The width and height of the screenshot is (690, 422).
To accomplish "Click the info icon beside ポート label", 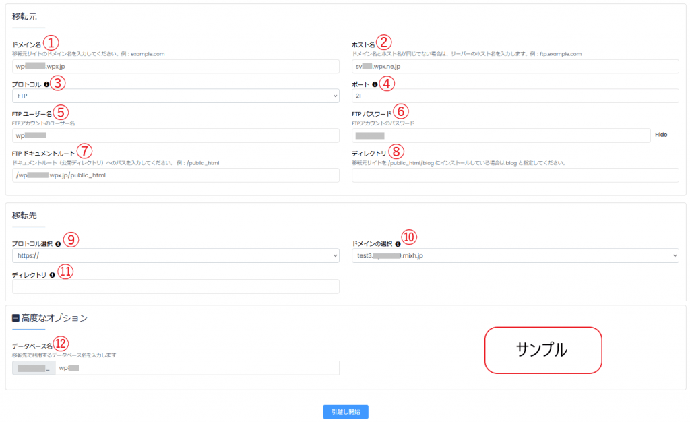I will click(x=375, y=84).
